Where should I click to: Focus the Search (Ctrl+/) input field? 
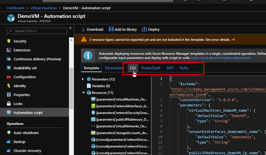pyautogui.click(x=37, y=31)
